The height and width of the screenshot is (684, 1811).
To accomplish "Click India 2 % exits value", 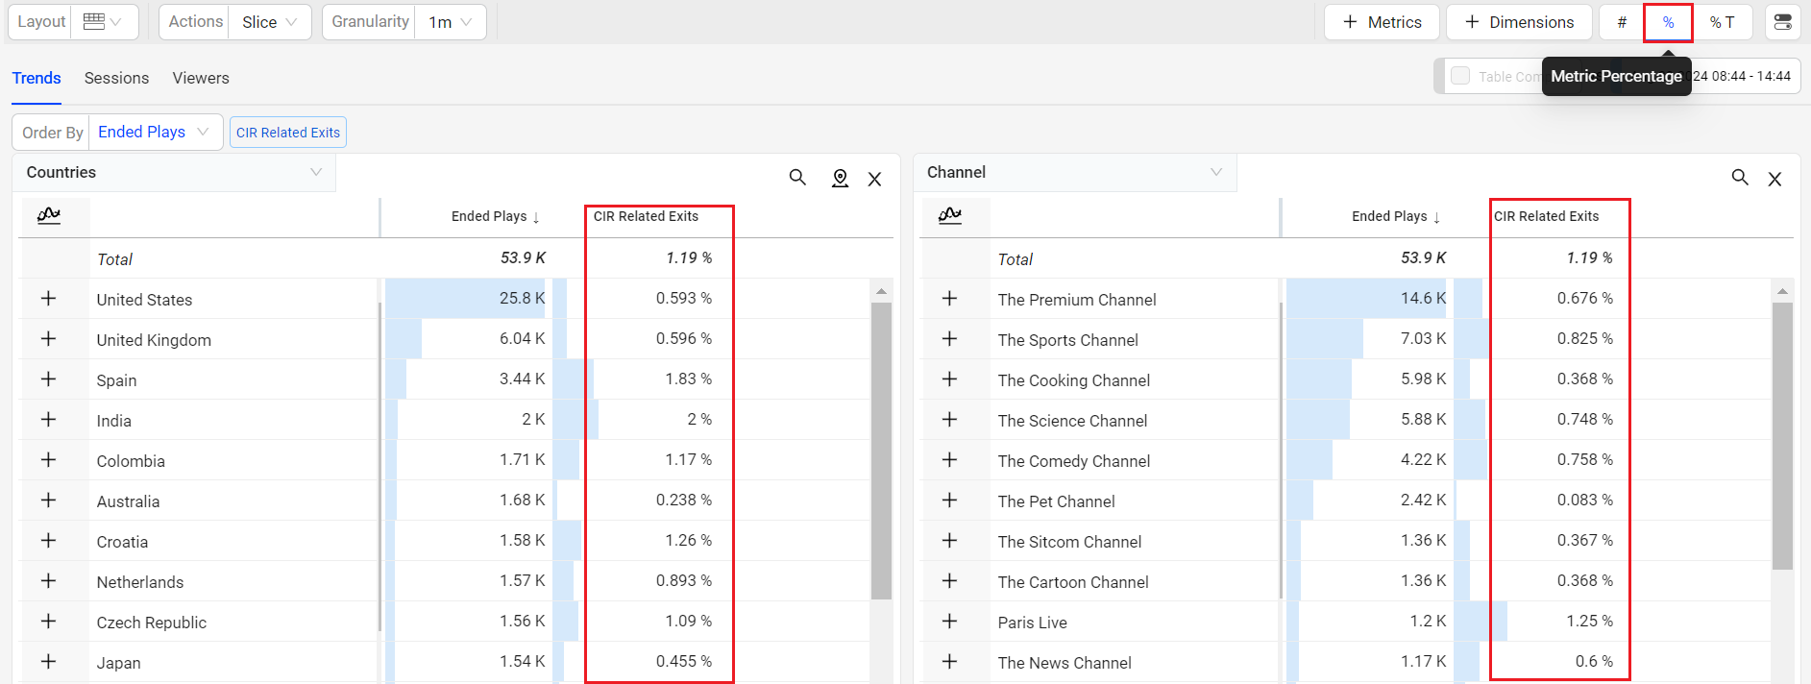I will (699, 420).
